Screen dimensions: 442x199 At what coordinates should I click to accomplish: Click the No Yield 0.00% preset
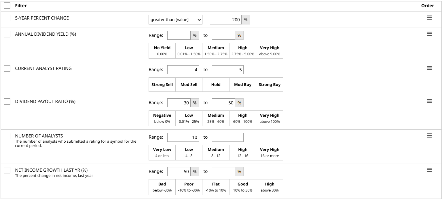pos(162,51)
